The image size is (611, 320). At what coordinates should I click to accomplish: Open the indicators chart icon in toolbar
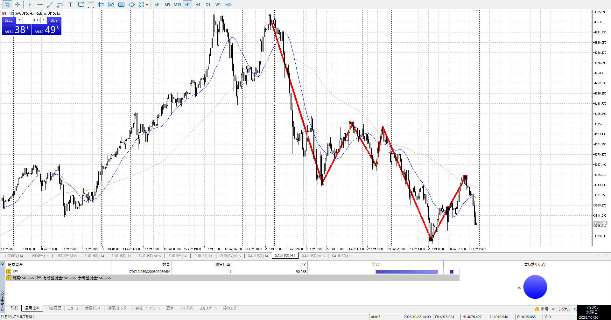tap(111, 4)
